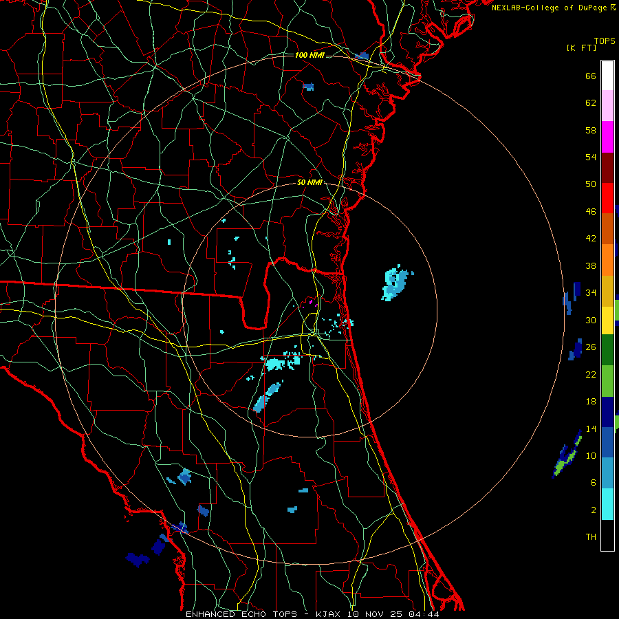The height and width of the screenshot is (619, 619).
Task: Click the elongated light-blue echo south of center
Action: [x=268, y=397]
